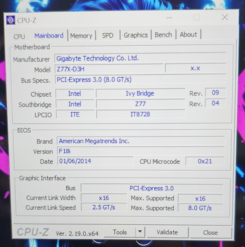
Task: Click Graphic Interface Bus PCI-Express 3.0 field
Action: pos(152,188)
